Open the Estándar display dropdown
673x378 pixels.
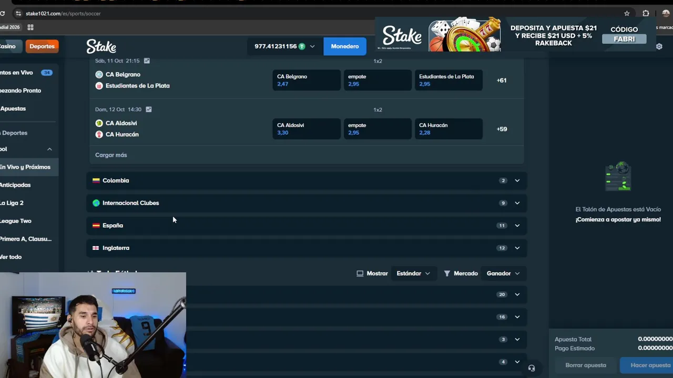[413, 274]
